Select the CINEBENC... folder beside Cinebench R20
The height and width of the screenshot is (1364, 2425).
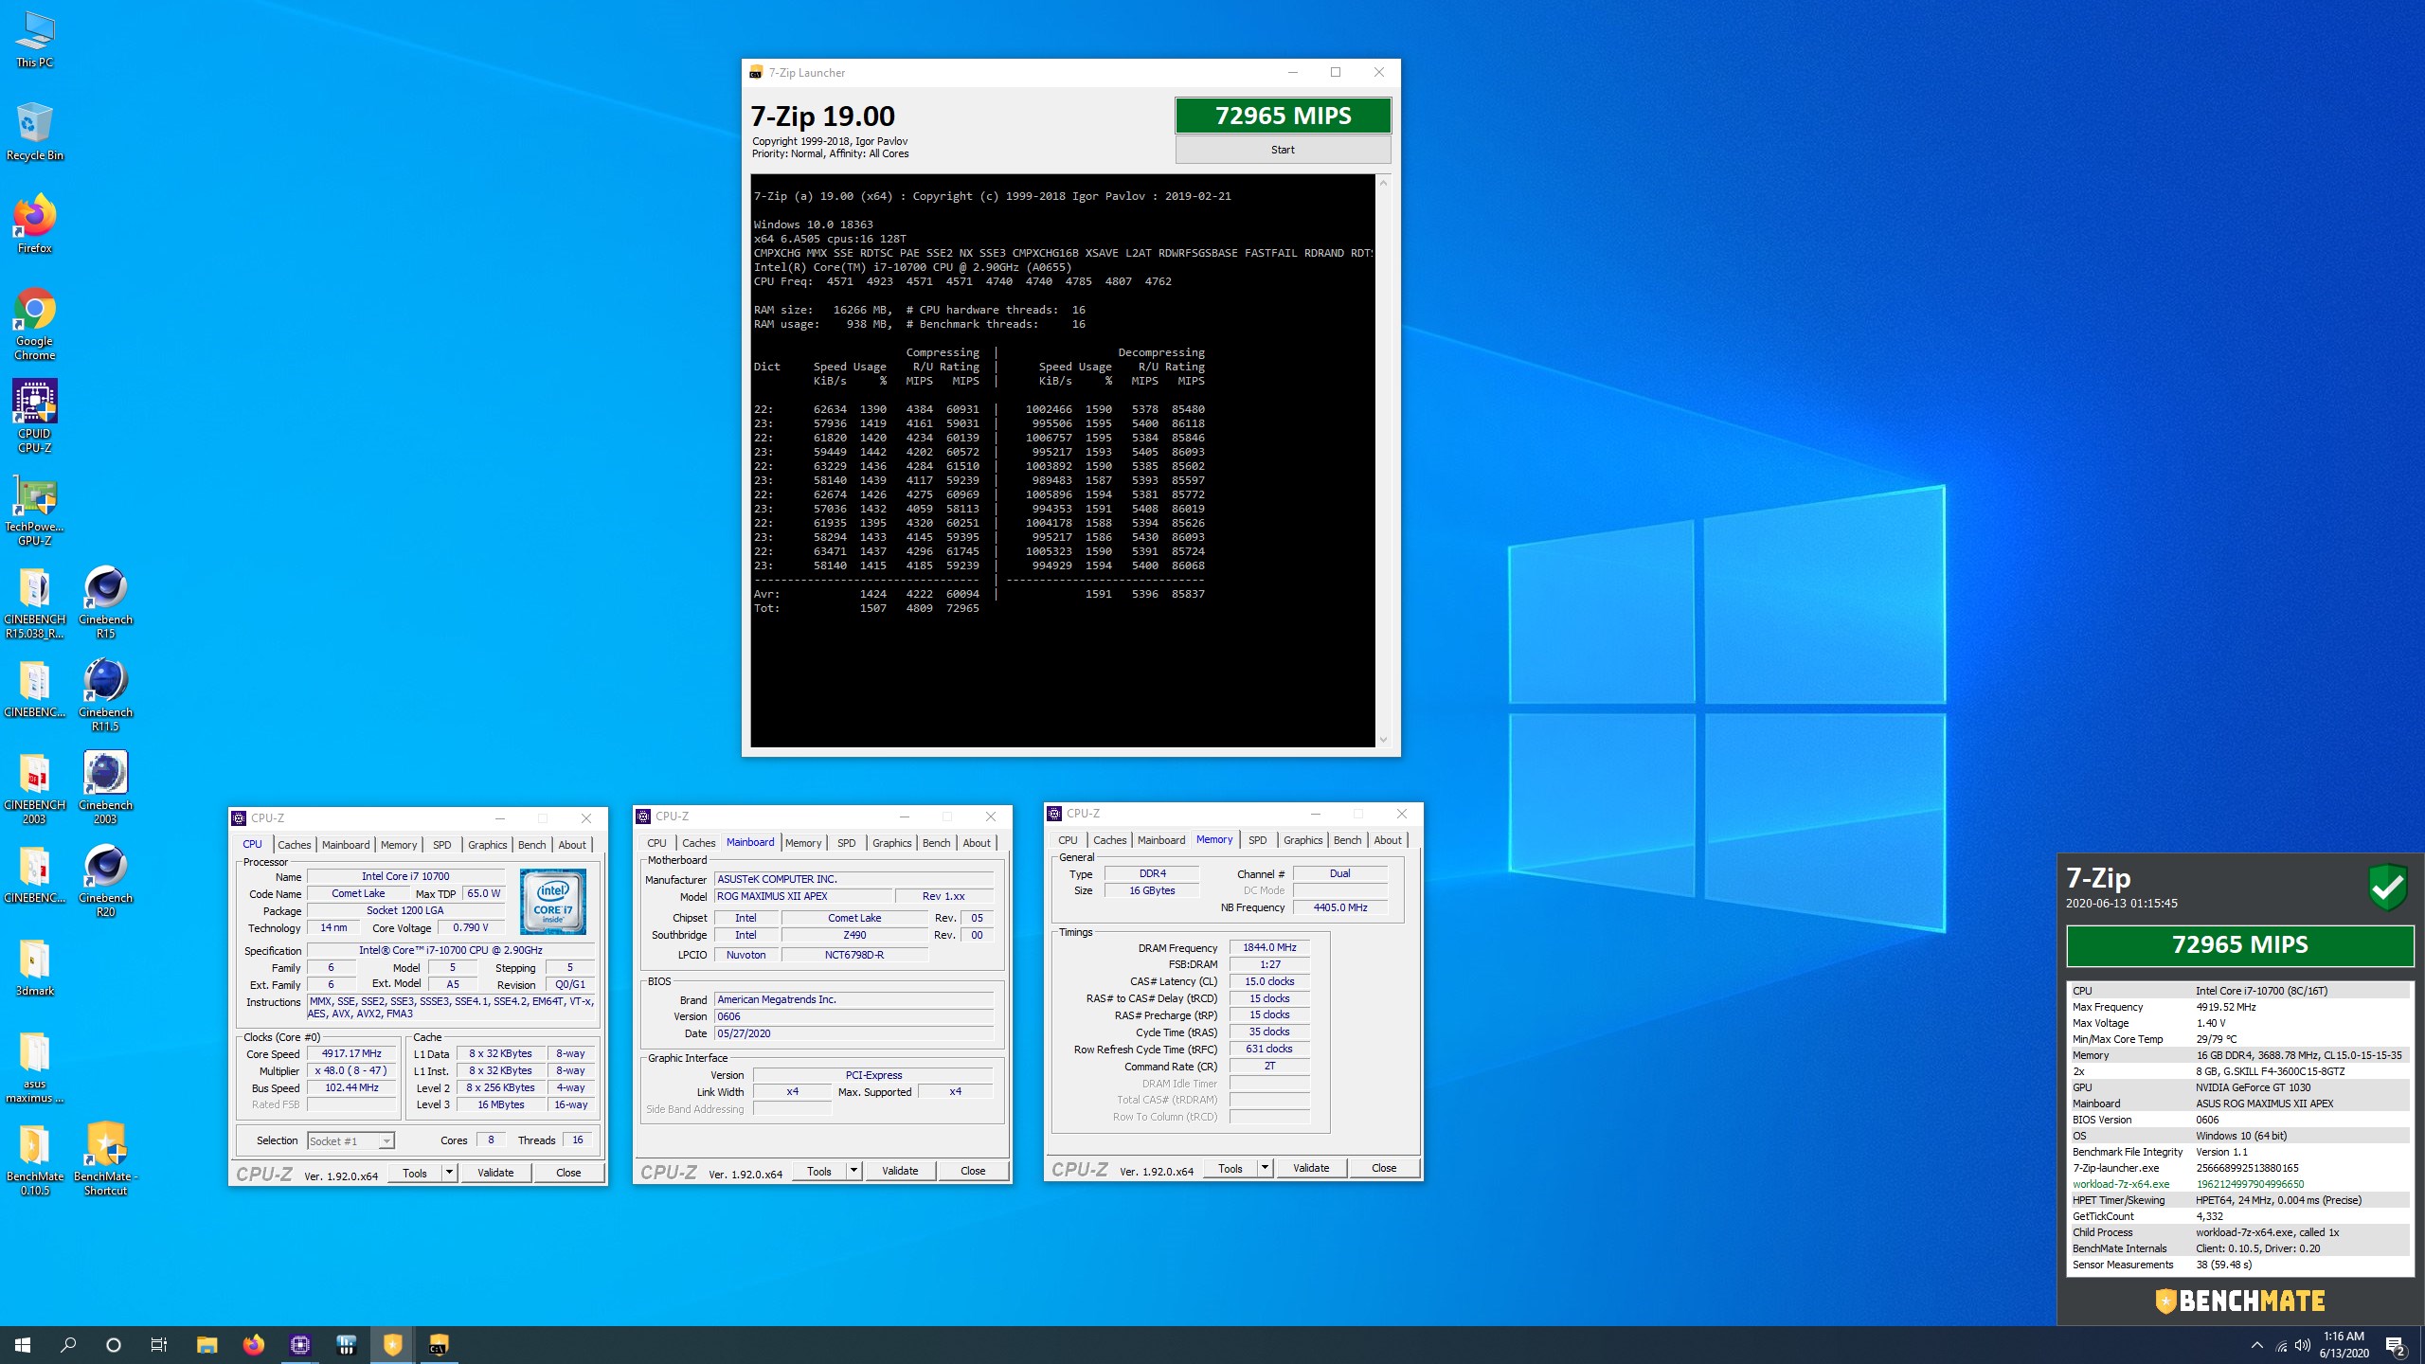[35, 874]
